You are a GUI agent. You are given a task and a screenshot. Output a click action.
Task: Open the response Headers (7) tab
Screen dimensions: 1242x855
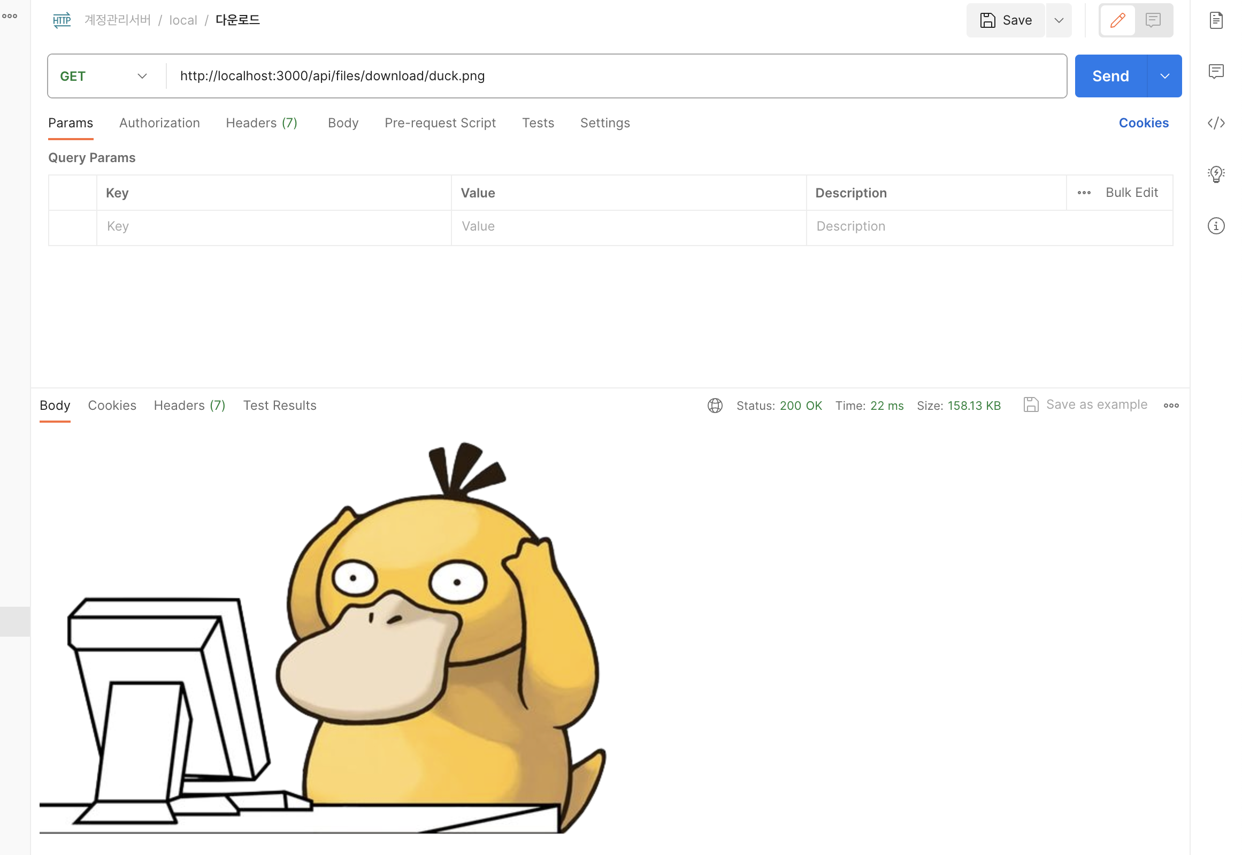pyautogui.click(x=189, y=406)
